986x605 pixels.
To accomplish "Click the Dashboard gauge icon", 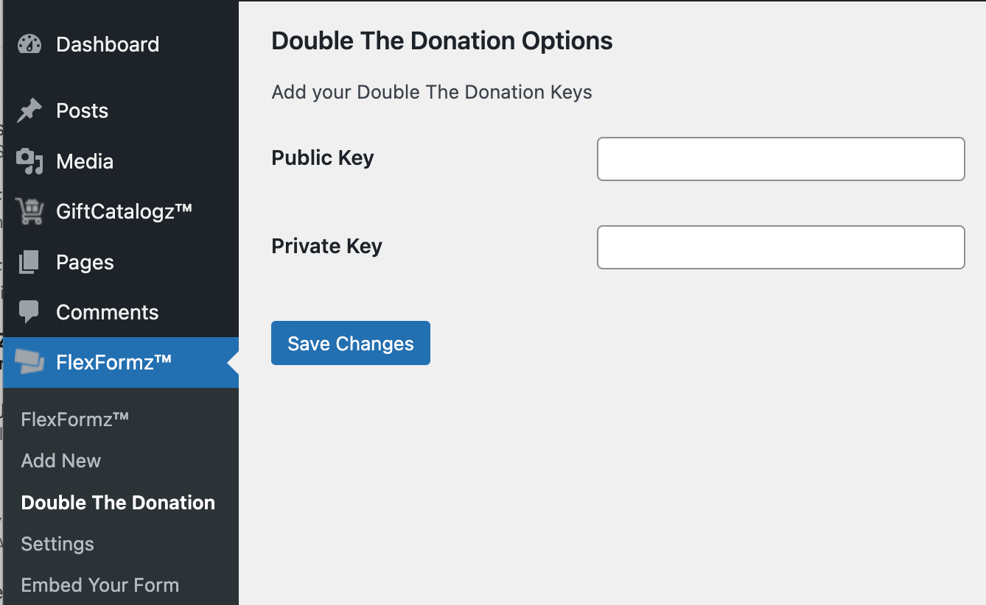I will [29, 44].
